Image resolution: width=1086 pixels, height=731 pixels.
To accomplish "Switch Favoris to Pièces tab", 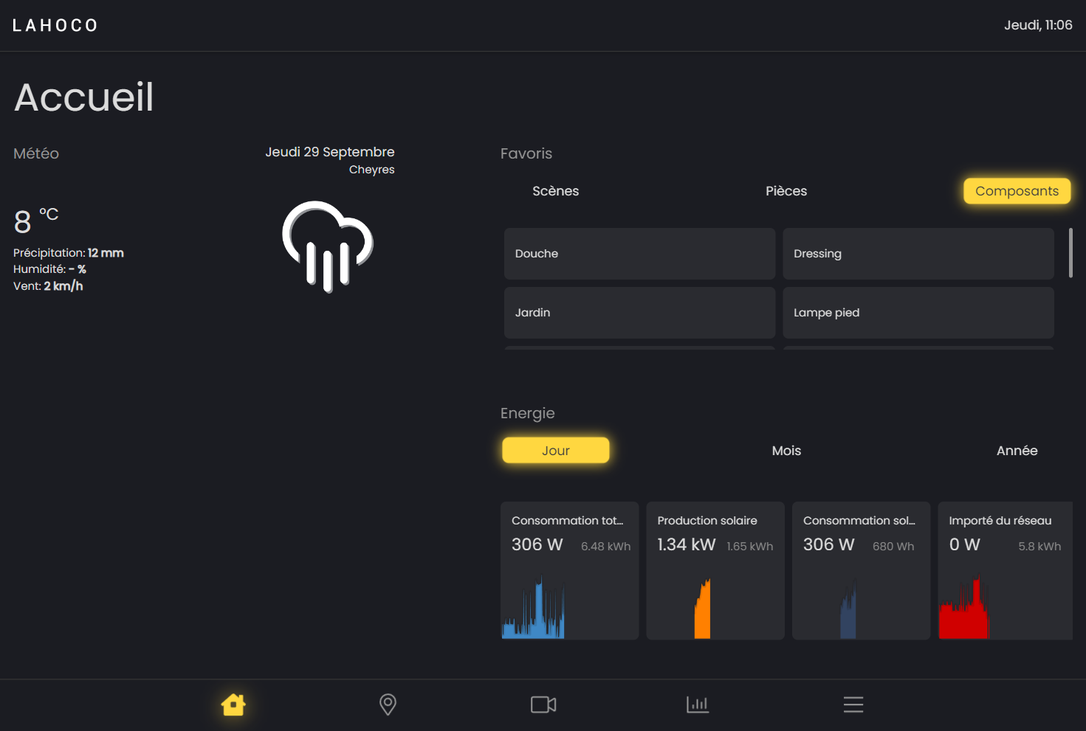I will pos(786,191).
